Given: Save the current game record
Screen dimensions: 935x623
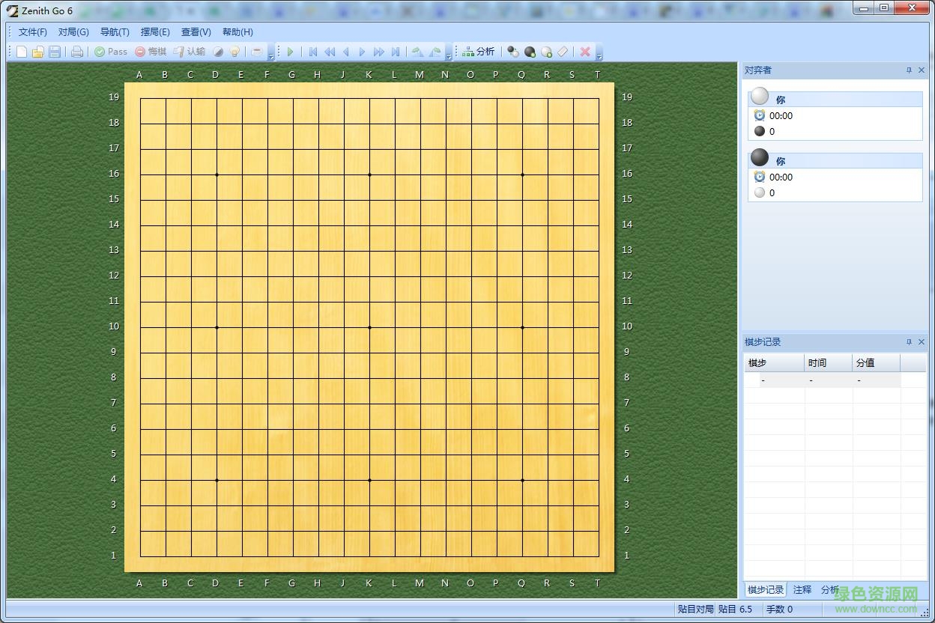Looking at the screenshot, I should pos(55,52).
